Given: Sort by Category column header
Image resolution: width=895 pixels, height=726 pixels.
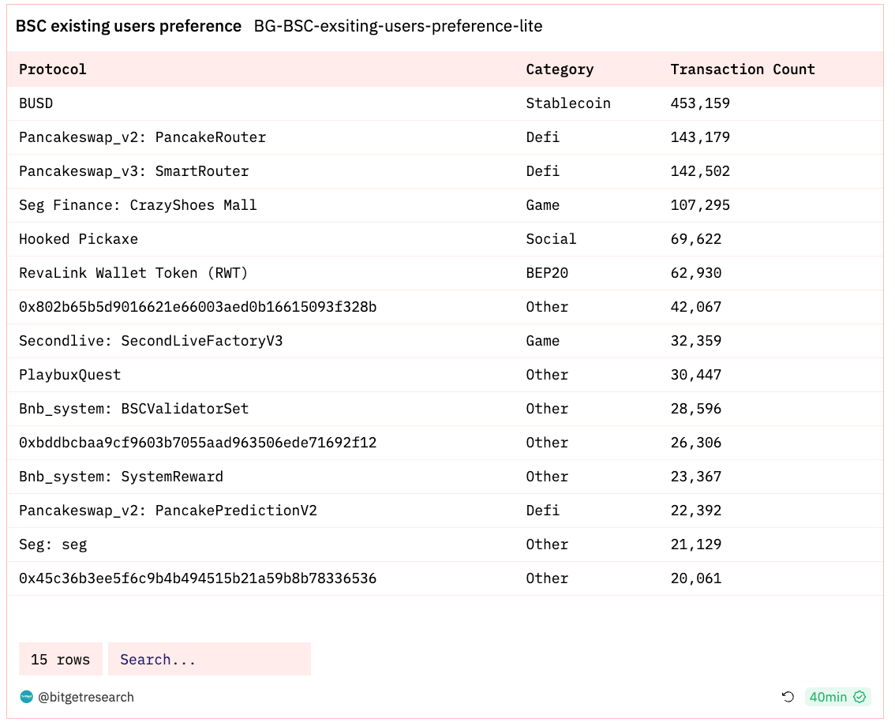Looking at the screenshot, I should tap(560, 69).
